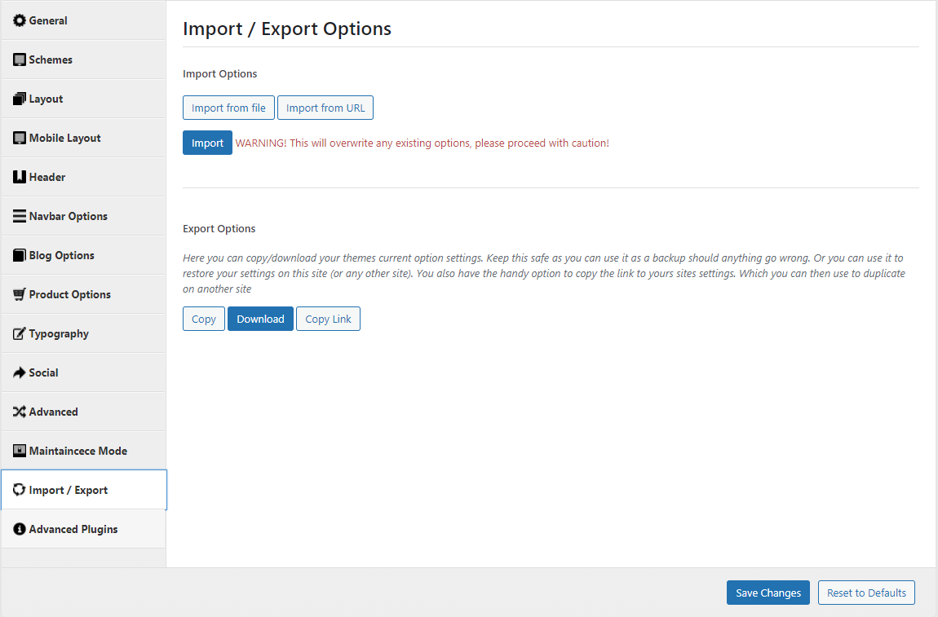Click the Typography pencil edit icon
The width and height of the screenshot is (938, 617).
20,333
